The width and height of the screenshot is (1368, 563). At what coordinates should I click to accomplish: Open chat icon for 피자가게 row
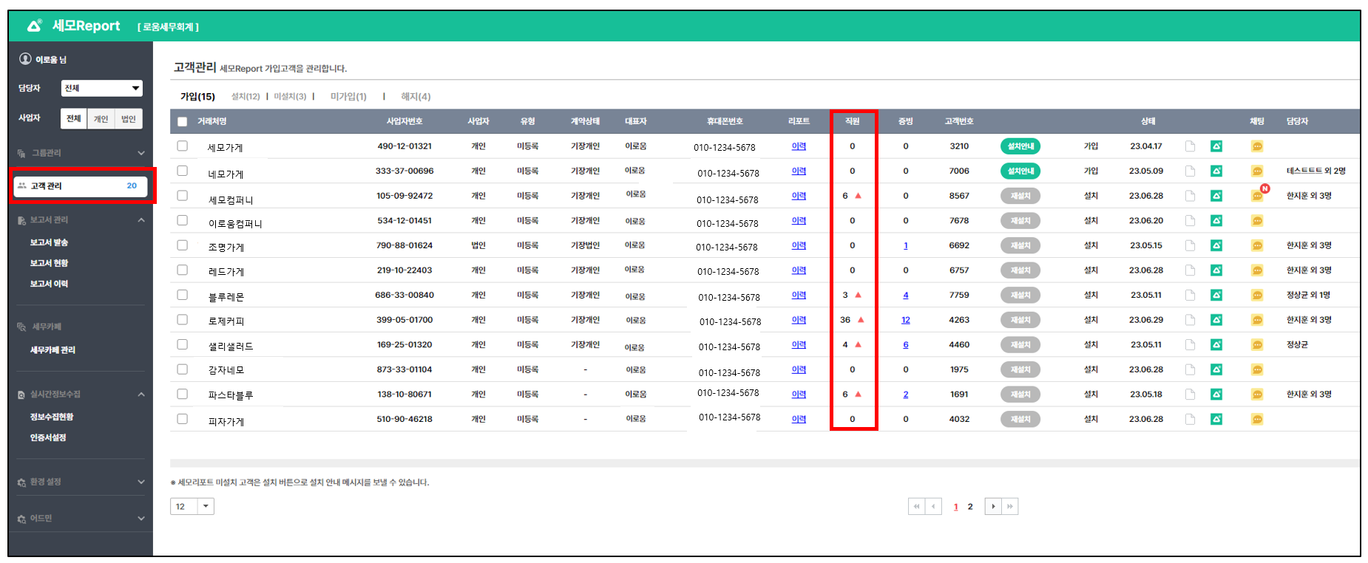click(1257, 420)
